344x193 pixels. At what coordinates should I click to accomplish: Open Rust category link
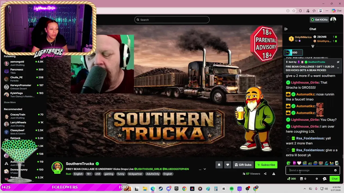(69, 174)
